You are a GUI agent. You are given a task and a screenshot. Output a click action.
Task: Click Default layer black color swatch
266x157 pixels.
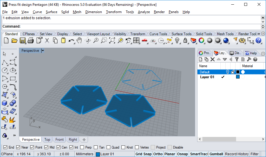pos(238,72)
